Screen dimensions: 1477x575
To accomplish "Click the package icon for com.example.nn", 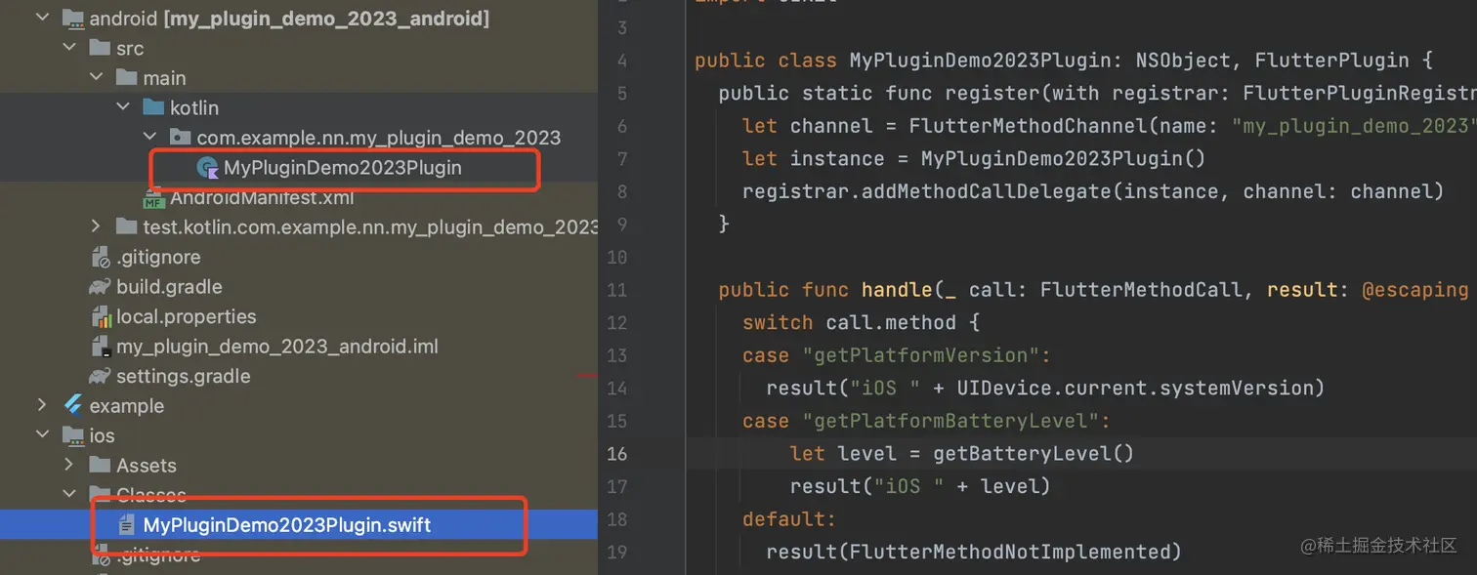I will click(180, 138).
